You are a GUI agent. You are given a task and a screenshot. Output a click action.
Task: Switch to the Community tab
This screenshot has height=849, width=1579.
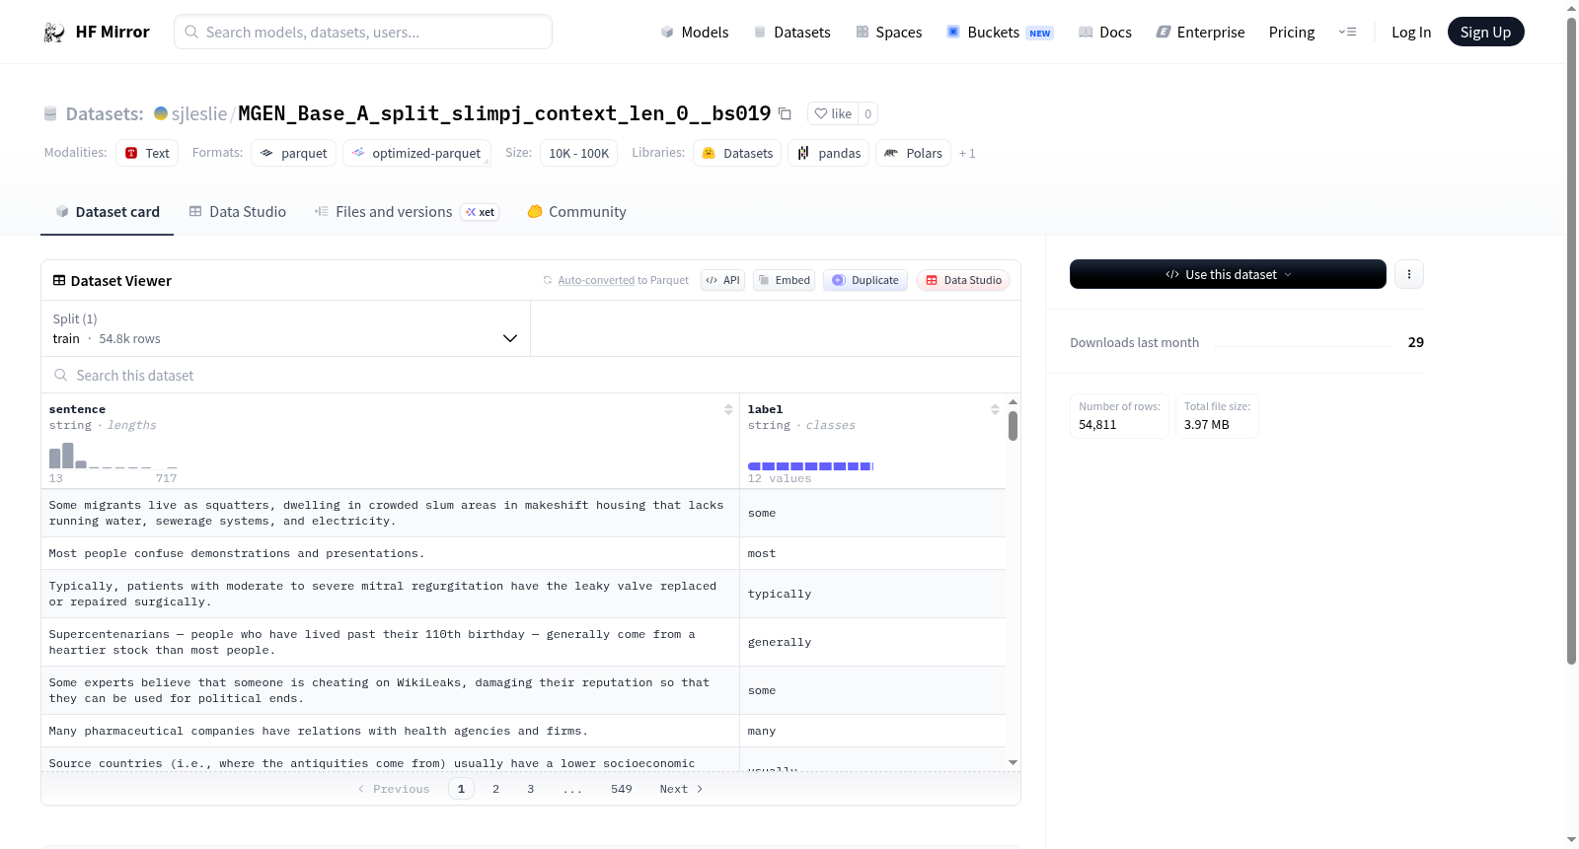tap(576, 211)
